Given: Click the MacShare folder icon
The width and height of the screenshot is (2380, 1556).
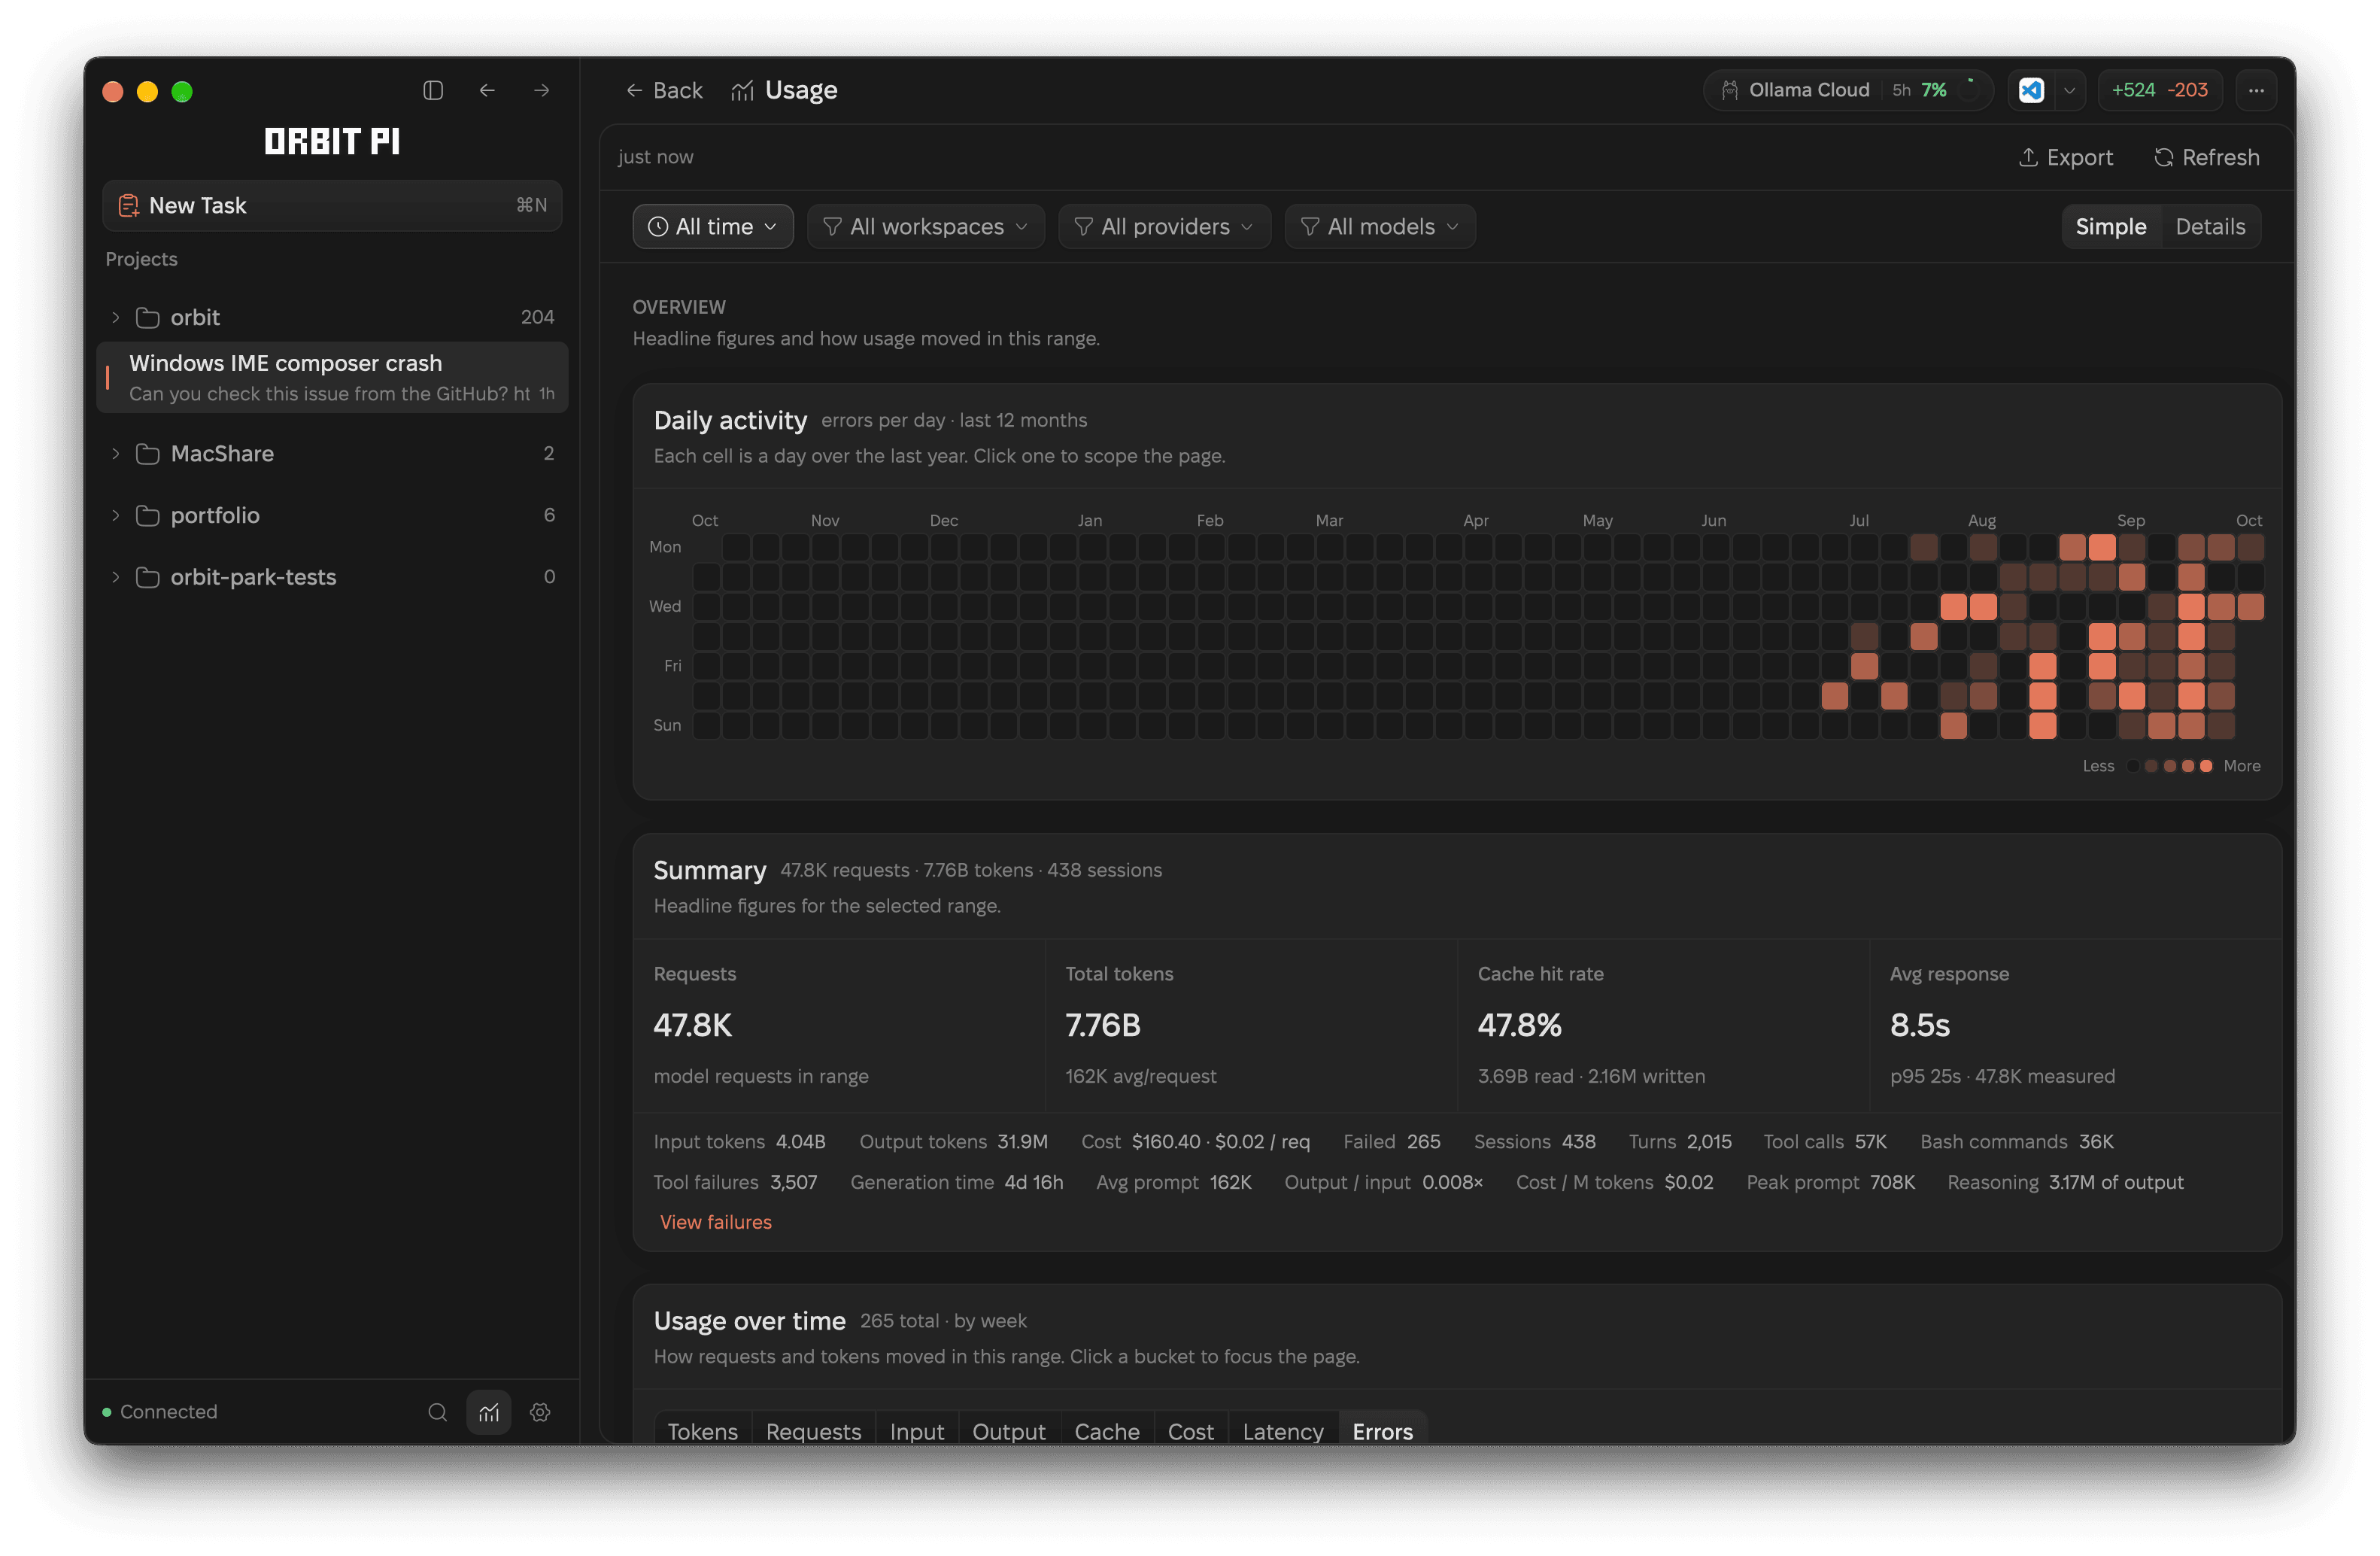Looking at the screenshot, I should 147,454.
